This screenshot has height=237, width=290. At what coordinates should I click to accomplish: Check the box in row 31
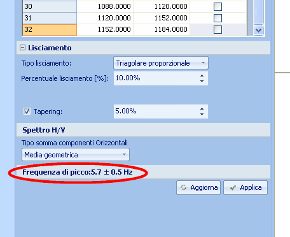pos(217,18)
